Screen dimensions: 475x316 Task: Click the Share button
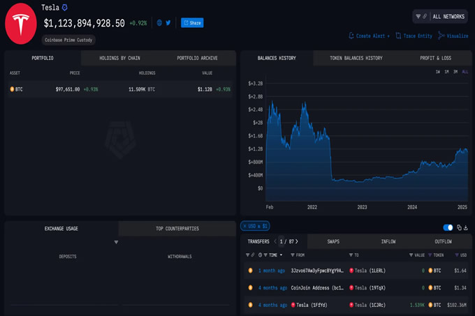(192, 23)
